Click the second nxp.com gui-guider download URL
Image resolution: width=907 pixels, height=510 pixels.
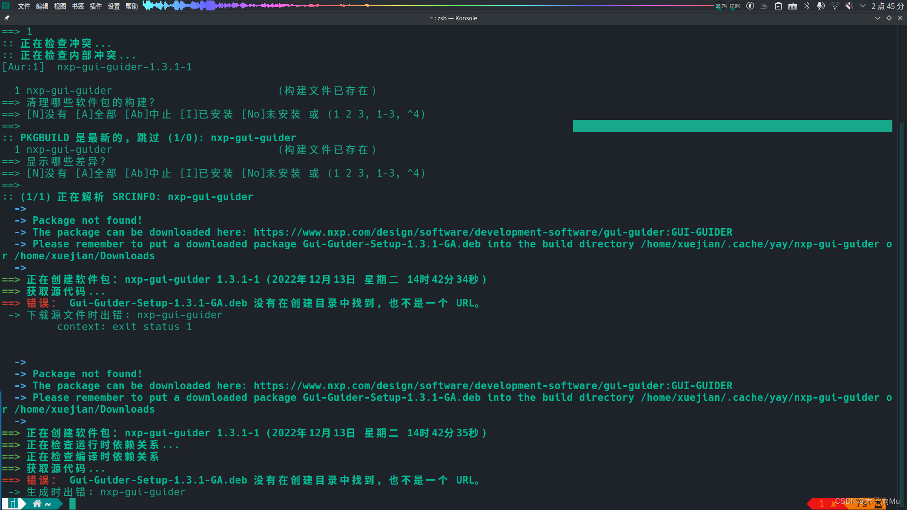point(493,386)
